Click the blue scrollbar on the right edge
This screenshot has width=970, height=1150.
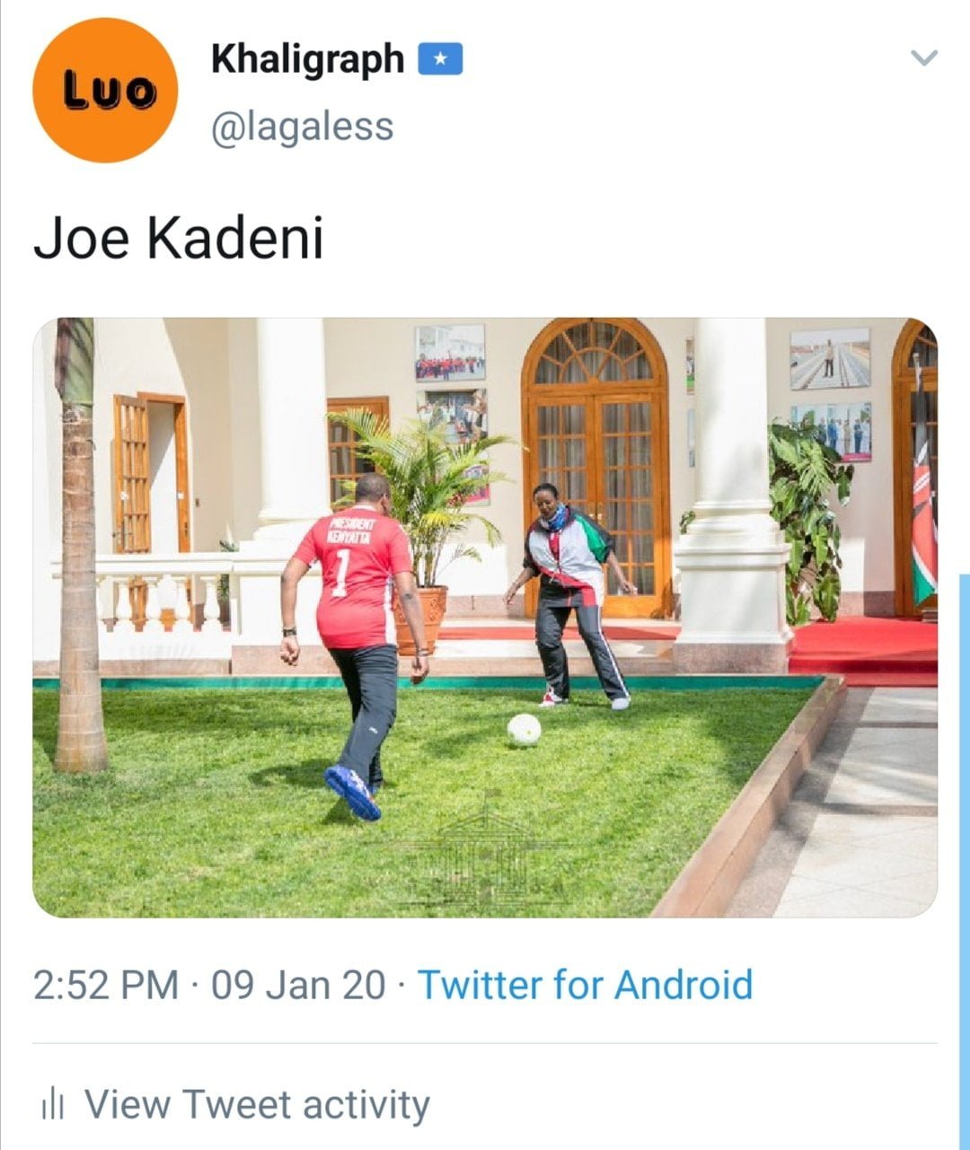click(x=965, y=862)
